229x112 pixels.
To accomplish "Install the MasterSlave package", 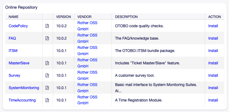I will [x=213, y=63].
